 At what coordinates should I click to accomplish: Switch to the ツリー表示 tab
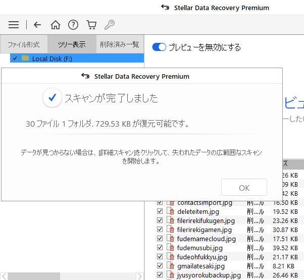pyautogui.click(x=72, y=44)
